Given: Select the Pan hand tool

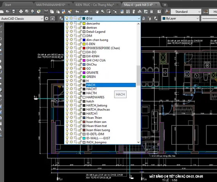Looking at the screenshot, I should pyautogui.click(x=97, y=12).
